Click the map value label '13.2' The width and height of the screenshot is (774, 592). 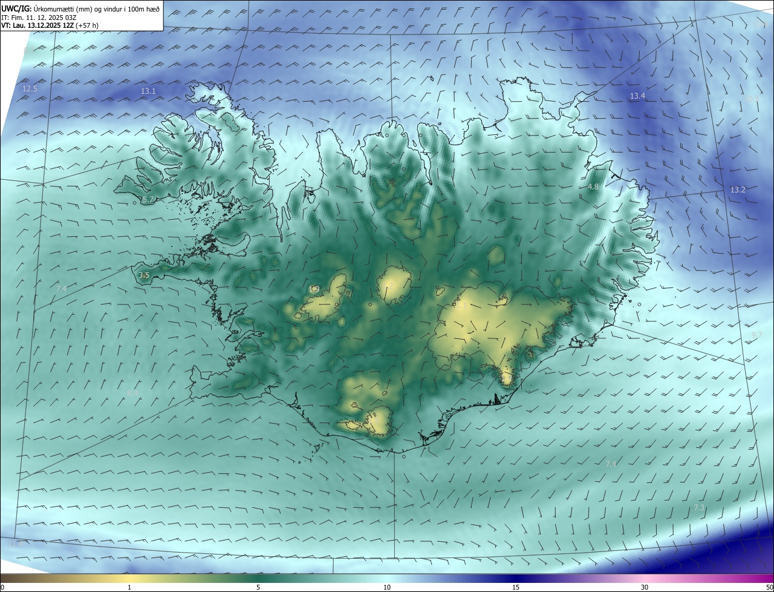point(738,189)
